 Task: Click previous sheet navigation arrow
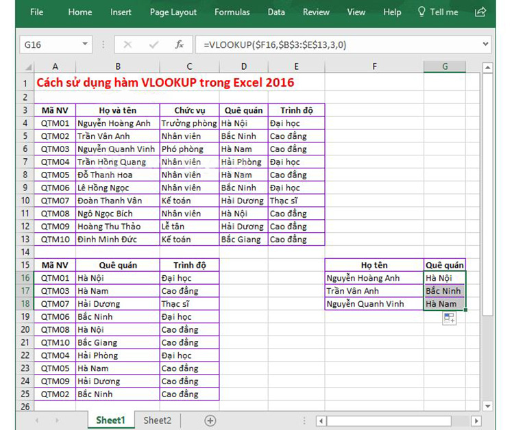click(37, 420)
